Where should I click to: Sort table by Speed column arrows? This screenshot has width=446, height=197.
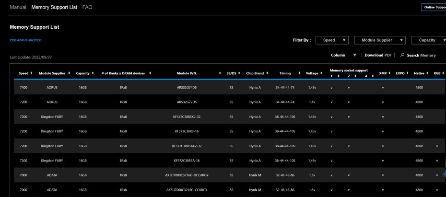pos(31,73)
